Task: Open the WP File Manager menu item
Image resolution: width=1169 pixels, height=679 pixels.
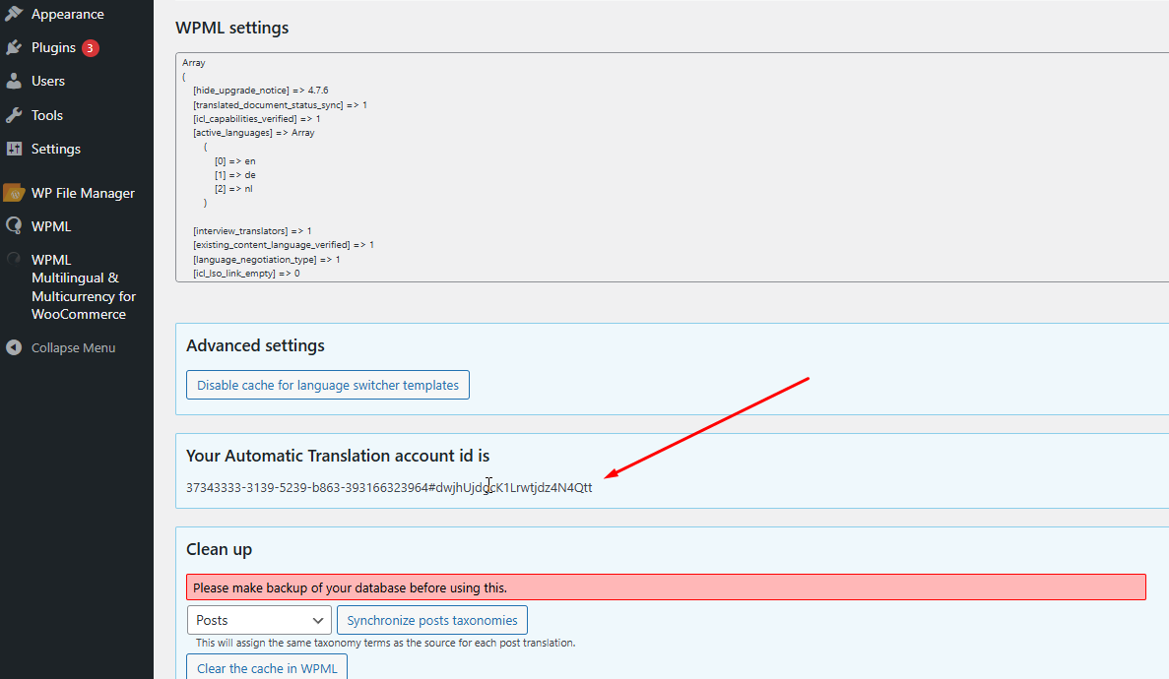Action: [83, 193]
